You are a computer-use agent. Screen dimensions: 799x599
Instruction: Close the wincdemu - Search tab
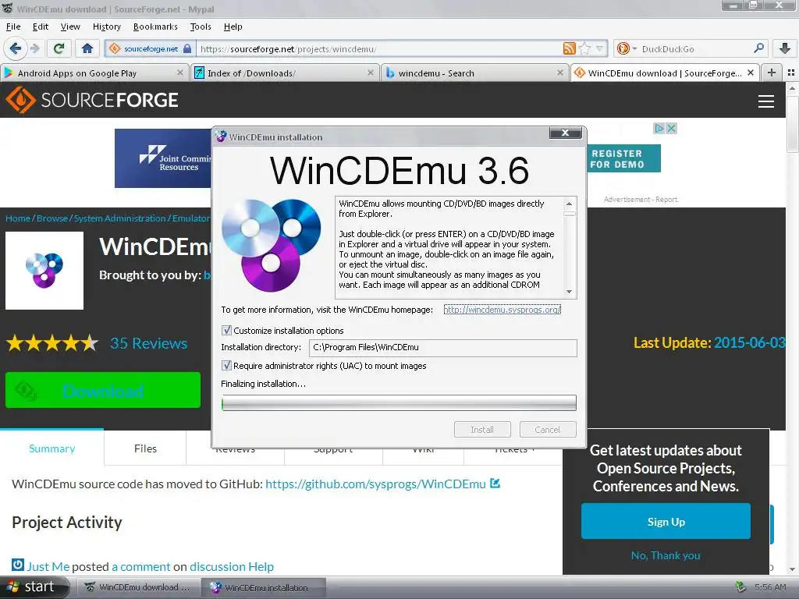coord(560,73)
